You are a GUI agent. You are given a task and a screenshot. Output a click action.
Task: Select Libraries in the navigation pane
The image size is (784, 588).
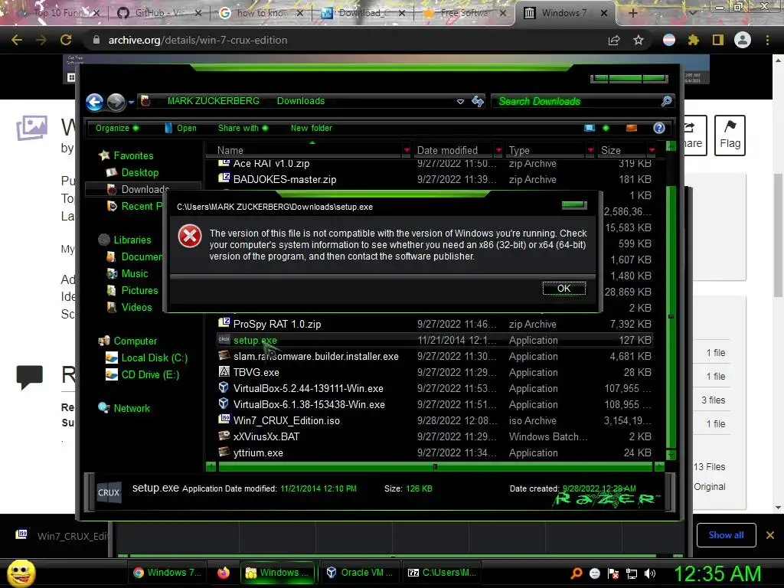(x=125, y=240)
